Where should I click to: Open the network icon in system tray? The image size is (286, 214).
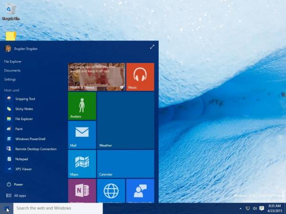tap(248, 208)
